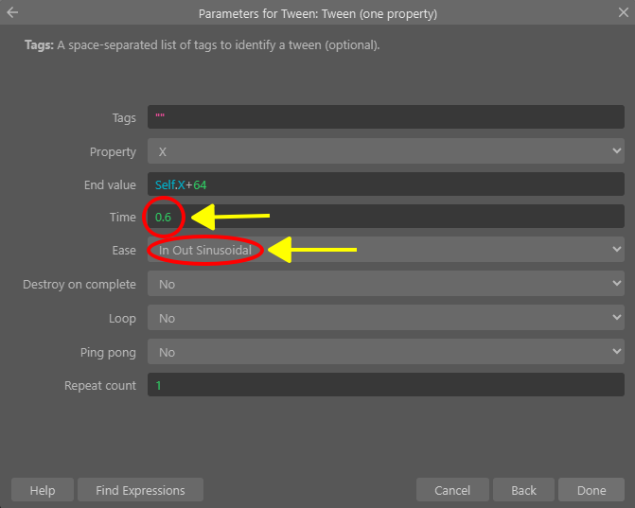The width and height of the screenshot is (635, 508).
Task: Expand the Destroy on complete dropdown
Action: tap(385, 284)
